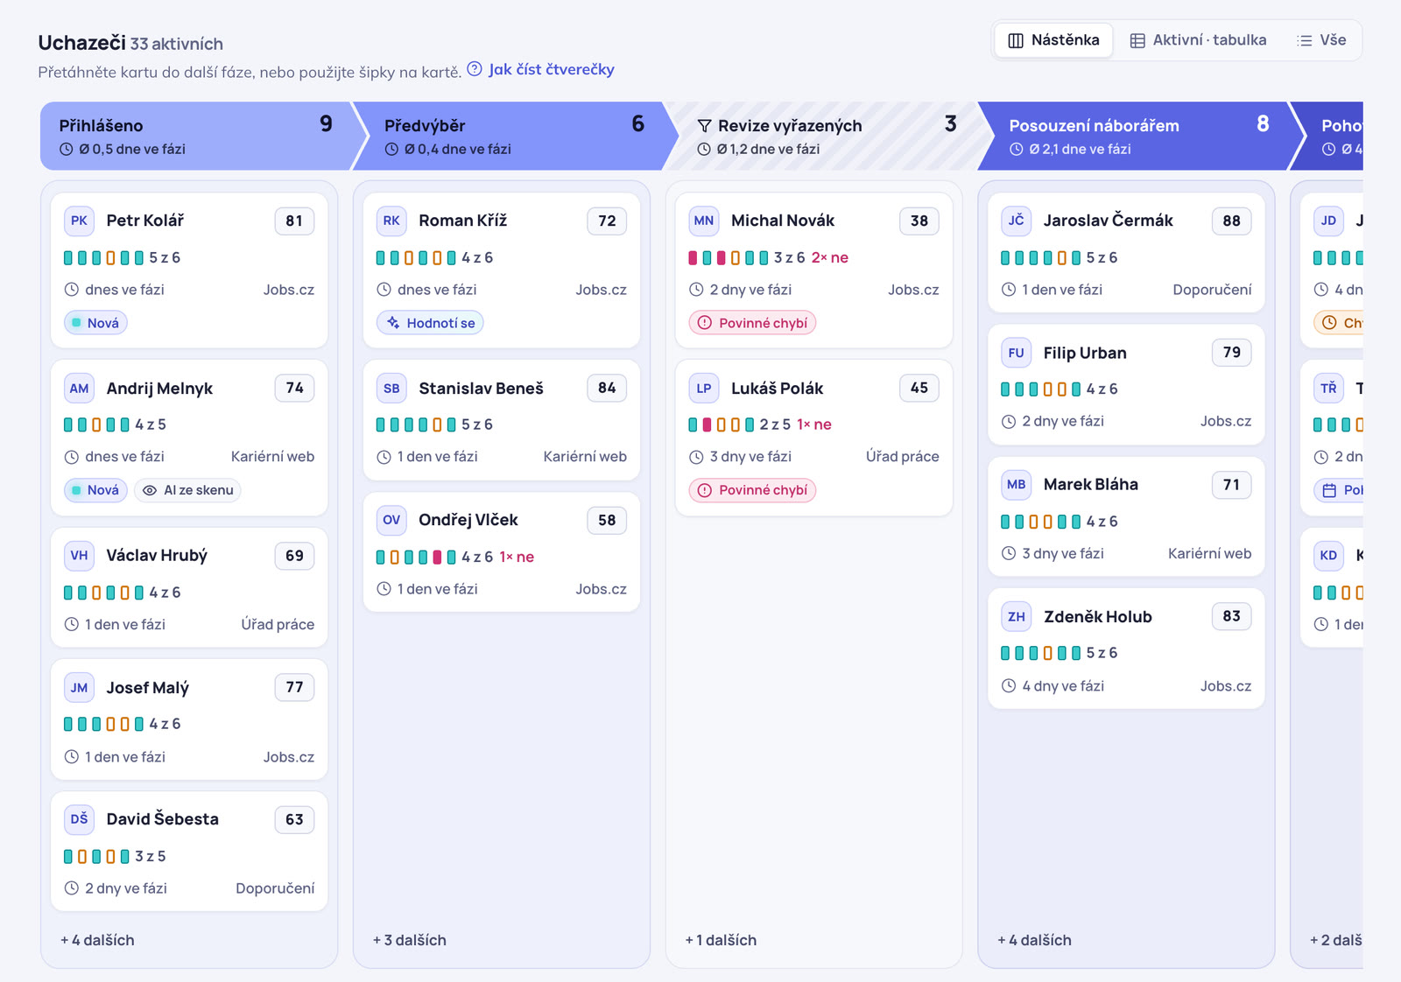Click the MN avatar on Michal Novák card

(x=704, y=221)
